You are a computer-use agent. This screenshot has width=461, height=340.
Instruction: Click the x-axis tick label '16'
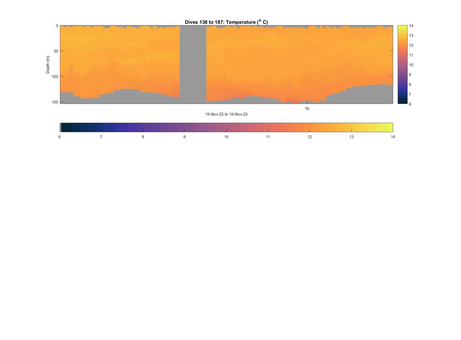point(307,109)
